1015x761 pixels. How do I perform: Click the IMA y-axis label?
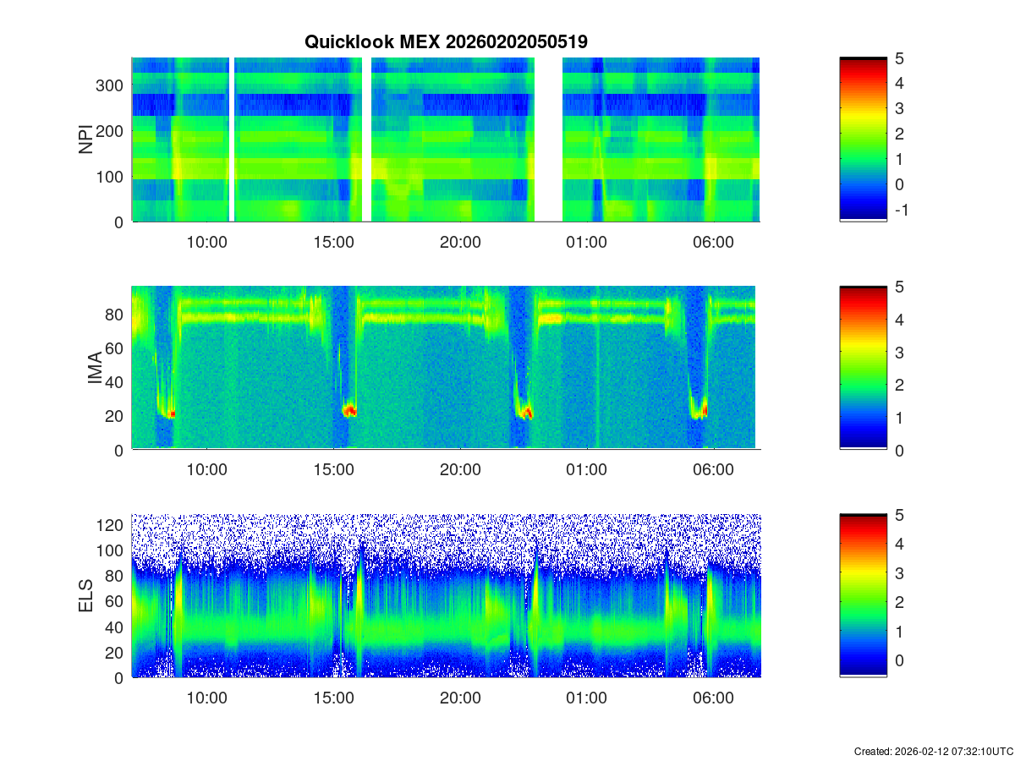(95, 369)
